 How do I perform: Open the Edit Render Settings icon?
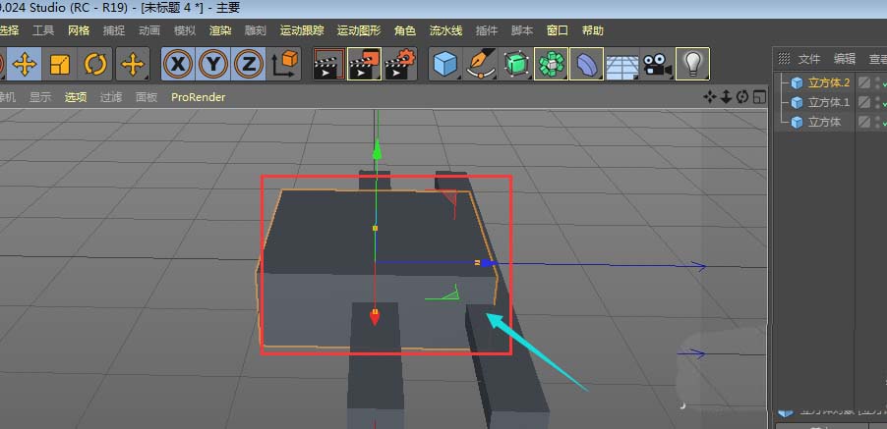[400, 65]
